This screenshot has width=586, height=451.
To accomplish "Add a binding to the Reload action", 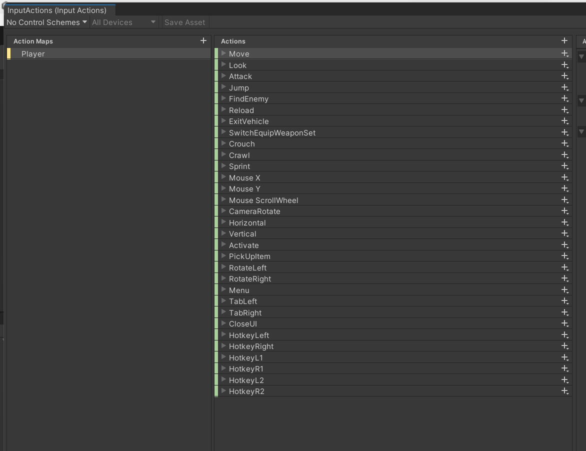I will click(x=564, y=109).
